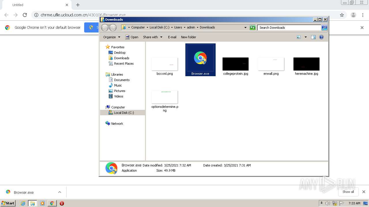Dismiss the default browser infobar

tap(362, 28)
